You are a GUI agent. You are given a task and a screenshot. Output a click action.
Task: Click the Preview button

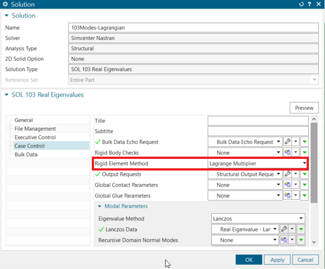304,108
